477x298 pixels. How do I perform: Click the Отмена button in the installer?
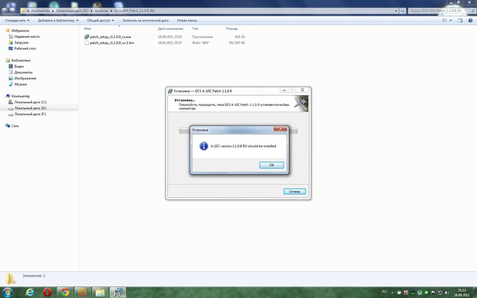294,192
